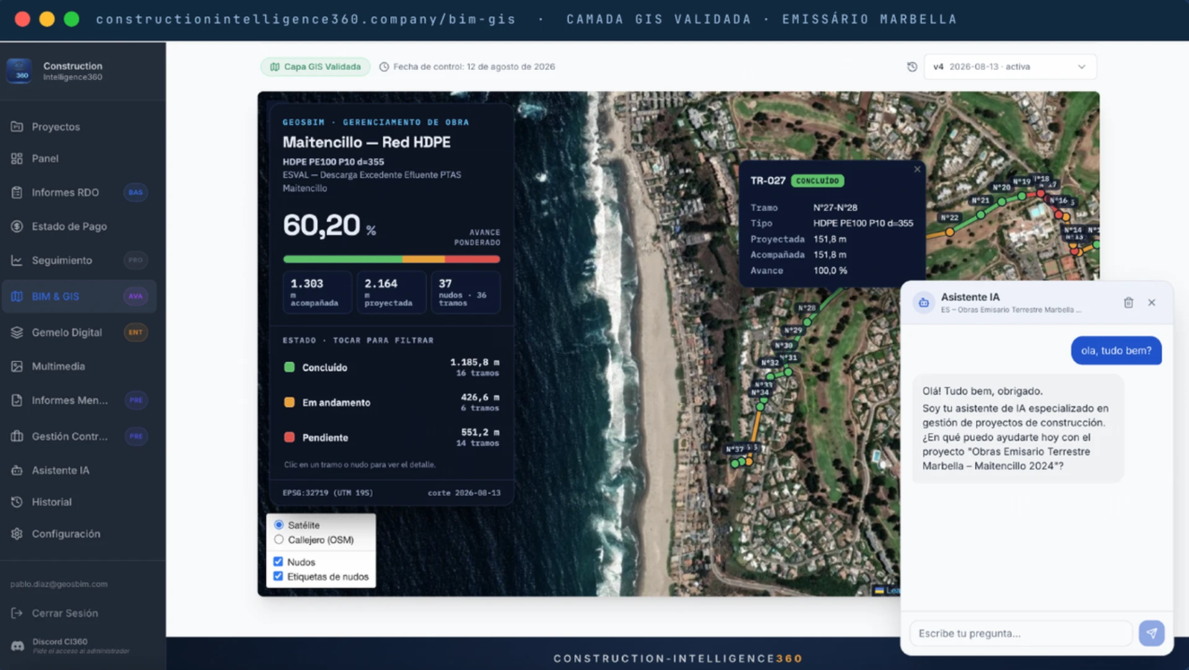Click the orange Em andamento color swatch
This screenshot has height=670, width=1189.
coord(289,402)
